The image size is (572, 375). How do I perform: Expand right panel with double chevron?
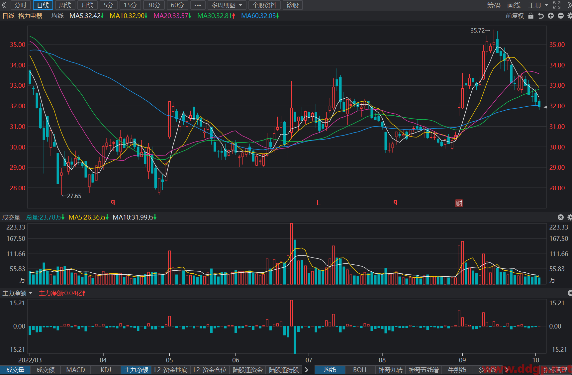(x=569, y=5)
